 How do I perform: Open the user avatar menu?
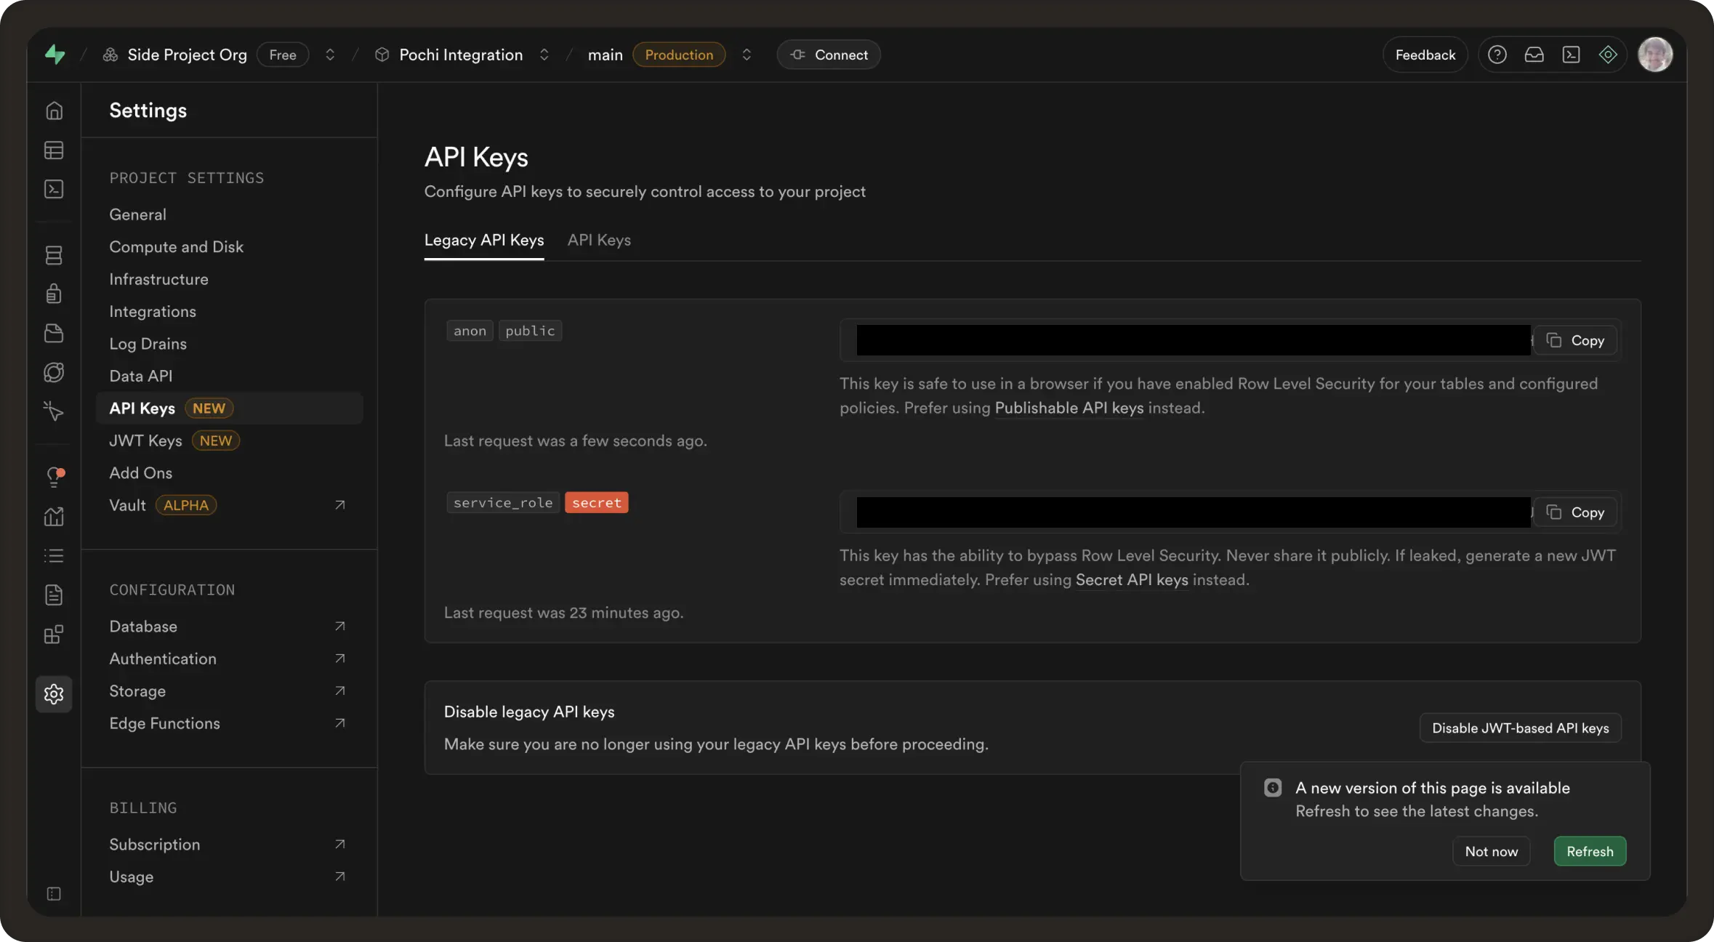pyautogui.click(x=1654, y=55)
